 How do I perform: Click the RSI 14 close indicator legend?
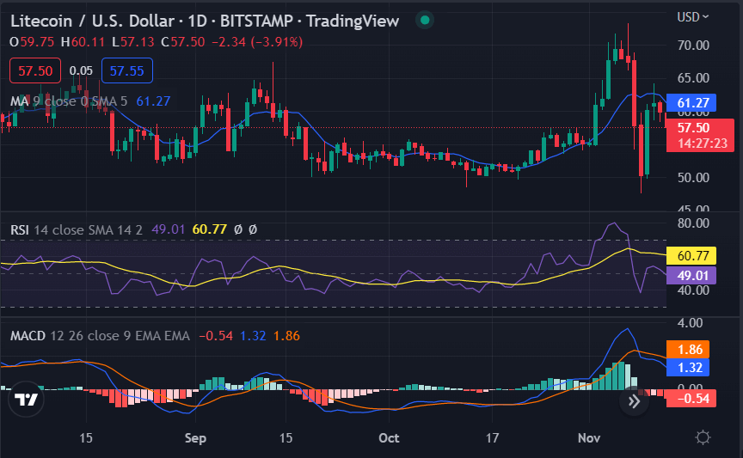(77, 230)
